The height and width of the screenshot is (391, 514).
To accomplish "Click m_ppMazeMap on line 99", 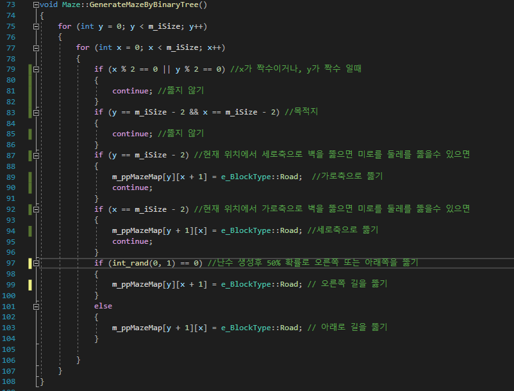I will (x=137, y=284).
